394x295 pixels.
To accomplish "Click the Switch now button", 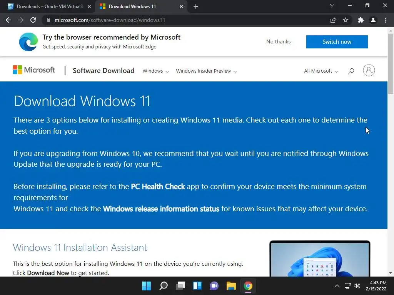I will click(337, 41).
